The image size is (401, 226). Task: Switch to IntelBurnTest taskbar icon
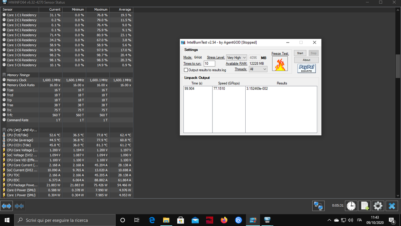[253, 220]
